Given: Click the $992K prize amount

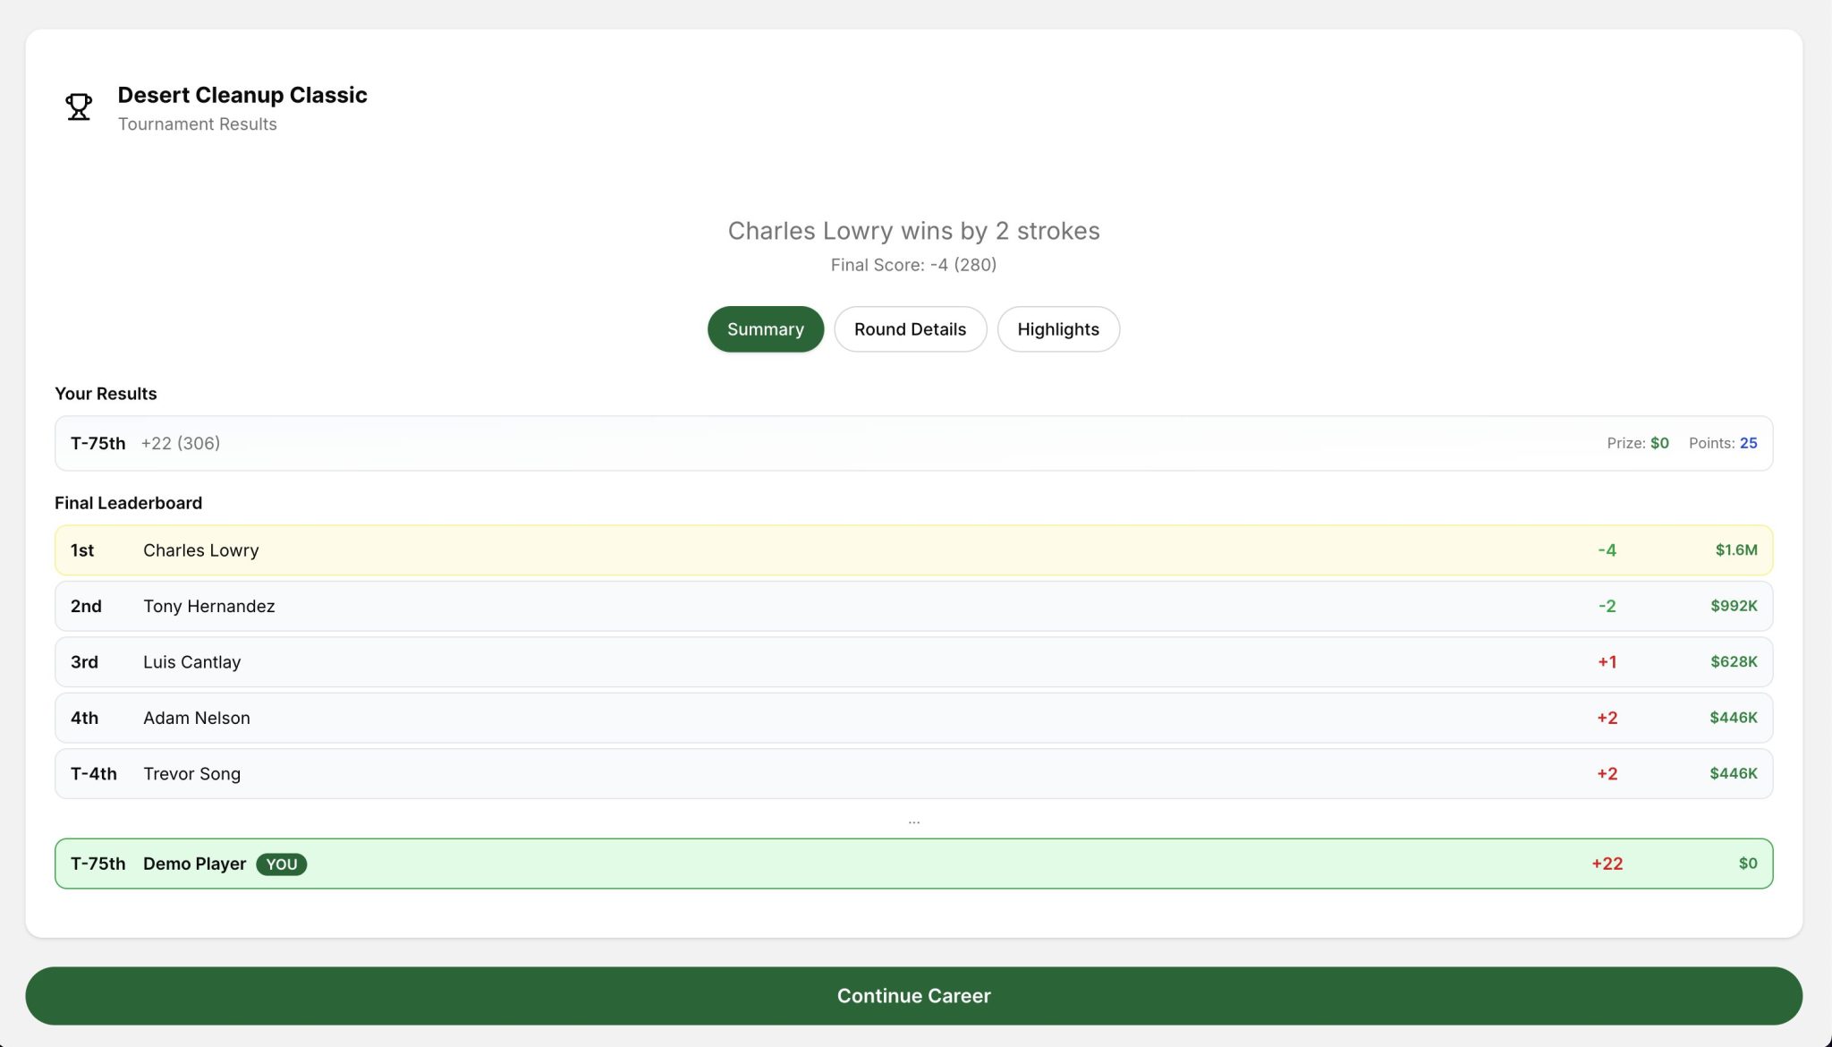Looking at the screenshot, I should (1733, 607).
